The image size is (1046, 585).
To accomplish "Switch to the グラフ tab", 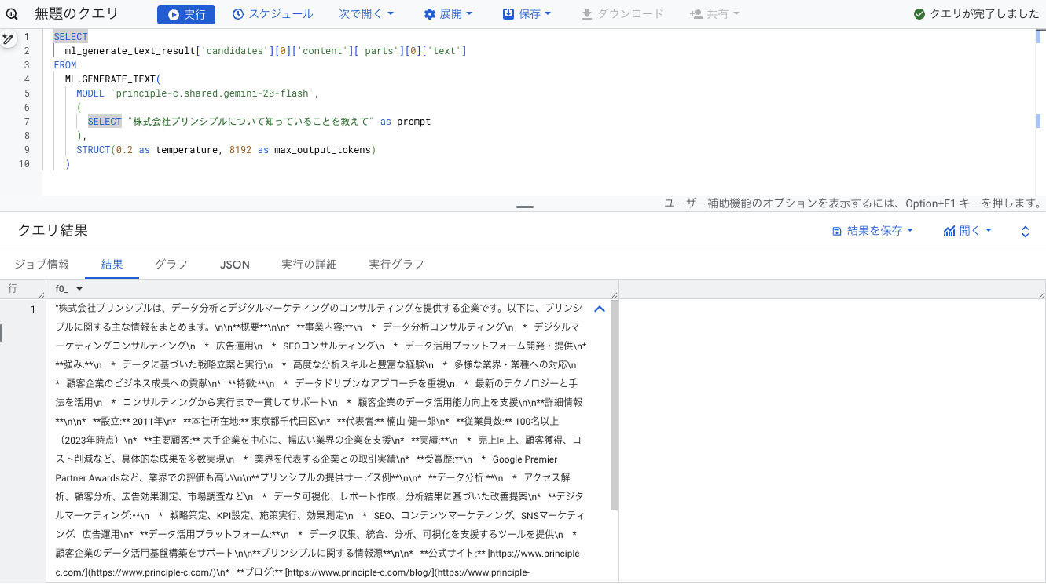I will [171, 264].
